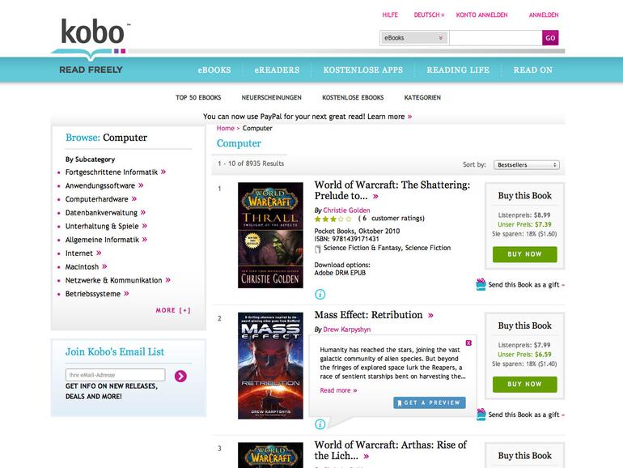Click KONTO ANMELDEN link
This screenshot has width=623, height=468.
tap(481, 15)
